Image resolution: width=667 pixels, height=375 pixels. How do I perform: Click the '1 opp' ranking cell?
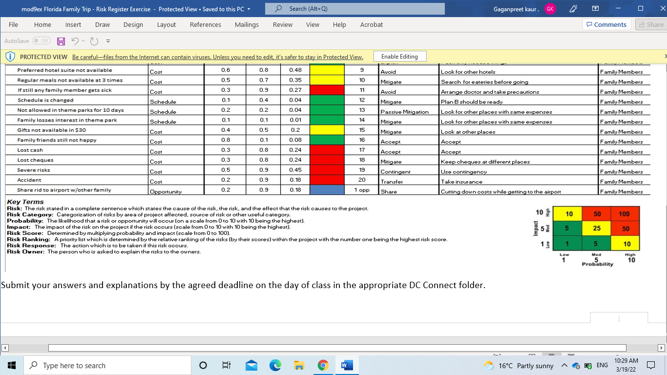pos(362,190)
